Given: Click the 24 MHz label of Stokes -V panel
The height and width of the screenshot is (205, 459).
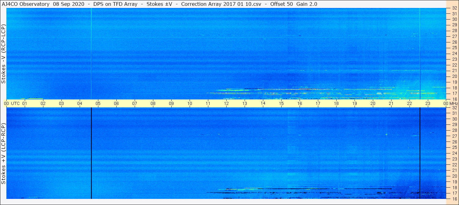Looking at the screenshot, I should pos(454,53).
